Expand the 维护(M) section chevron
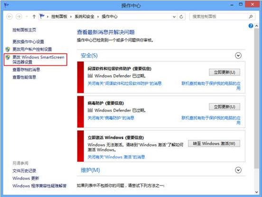Image resolution: width=262 pixels, height=197 pixels. click(x=238, y=170)
